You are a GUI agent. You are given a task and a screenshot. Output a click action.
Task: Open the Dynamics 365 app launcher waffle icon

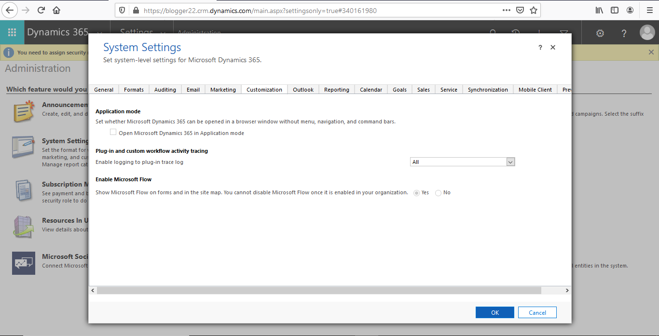[x=12, y=32]
